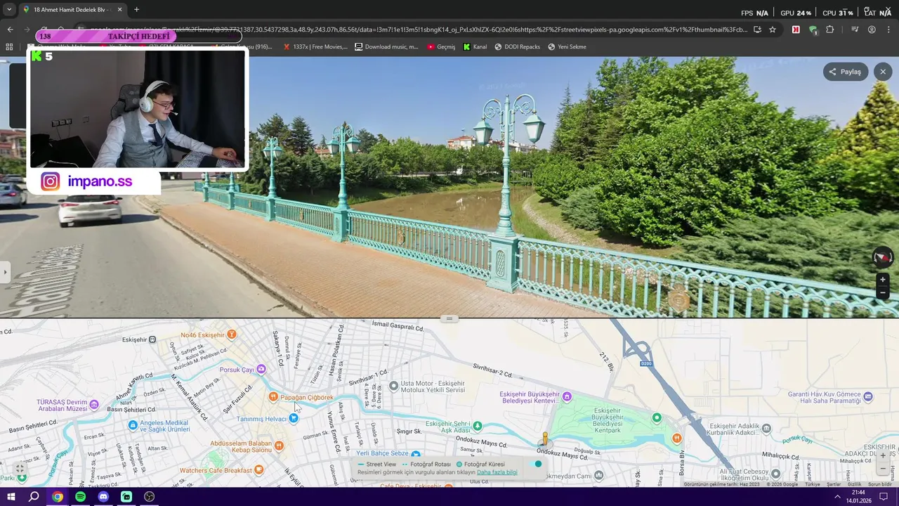Viewport: 899px width, 506px height.
Task: Zoom in on the bottom map
Action: click(x=883, y=455)
